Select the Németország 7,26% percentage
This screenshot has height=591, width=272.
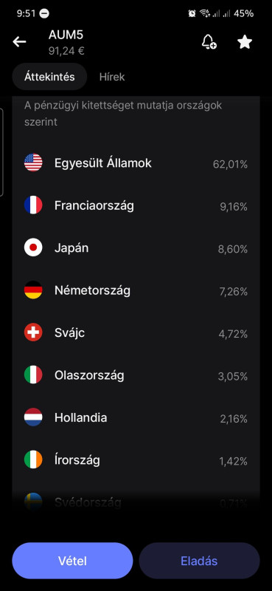point(233,291)
